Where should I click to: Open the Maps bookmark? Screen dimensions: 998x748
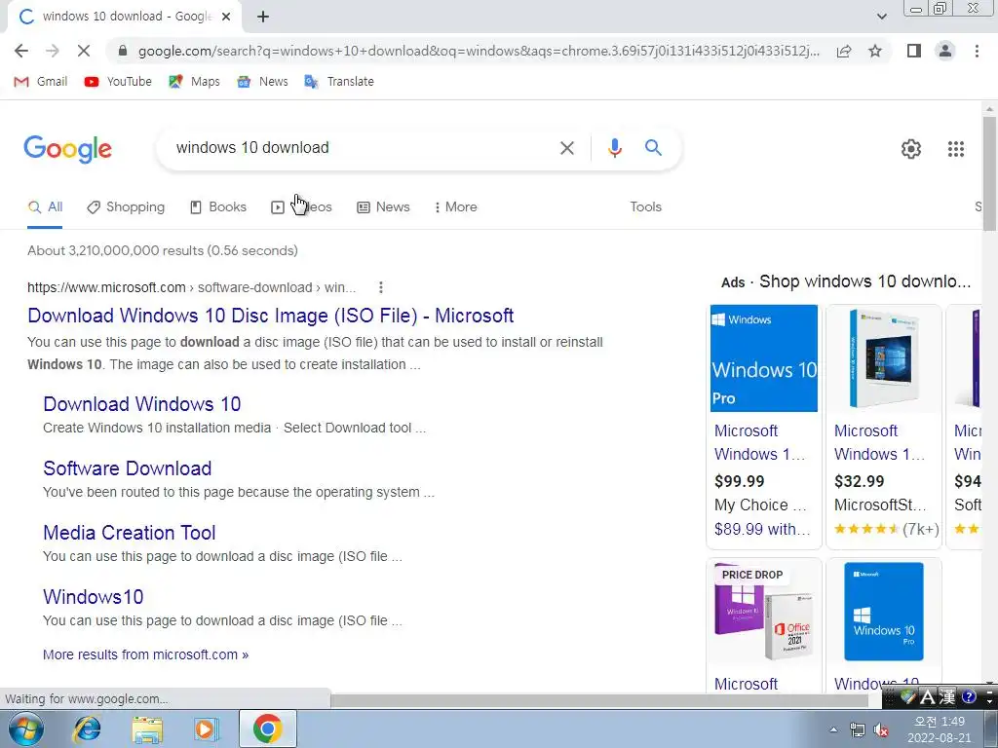(x=194, y=82)
